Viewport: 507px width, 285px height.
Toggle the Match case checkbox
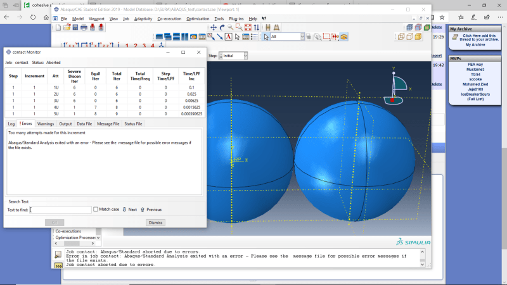click(96, 210)
